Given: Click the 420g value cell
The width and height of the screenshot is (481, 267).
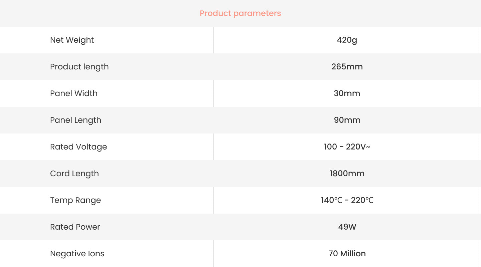Looking at the screenshot, I should [347, 40].
